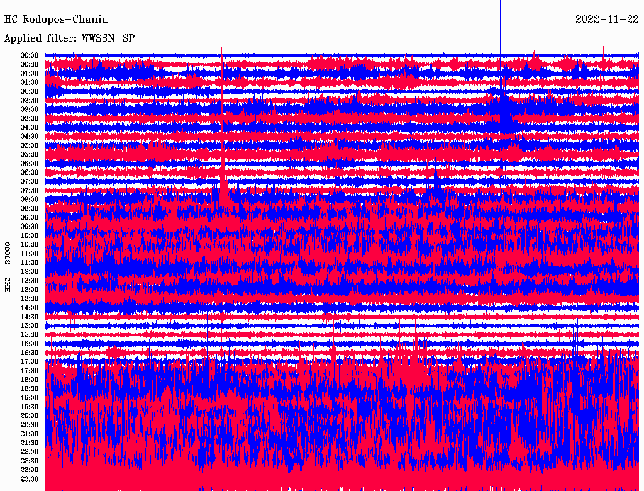Click the date 2022-11-22
Screen dimensions: 644x491
[x=607, y=20]
